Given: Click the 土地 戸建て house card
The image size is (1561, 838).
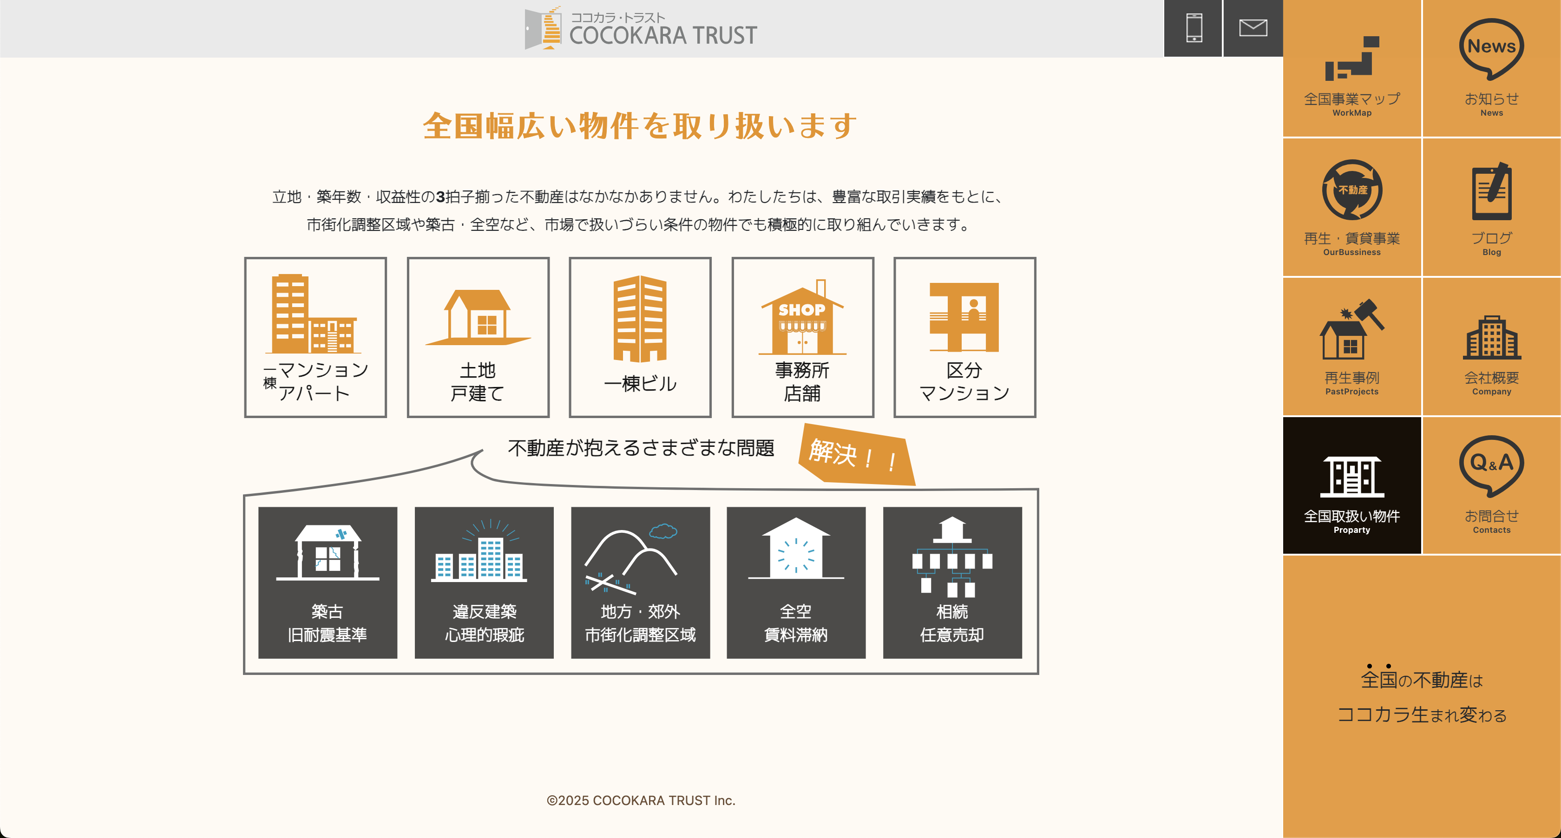Looking at the screenshot, I should coord(478,338).
